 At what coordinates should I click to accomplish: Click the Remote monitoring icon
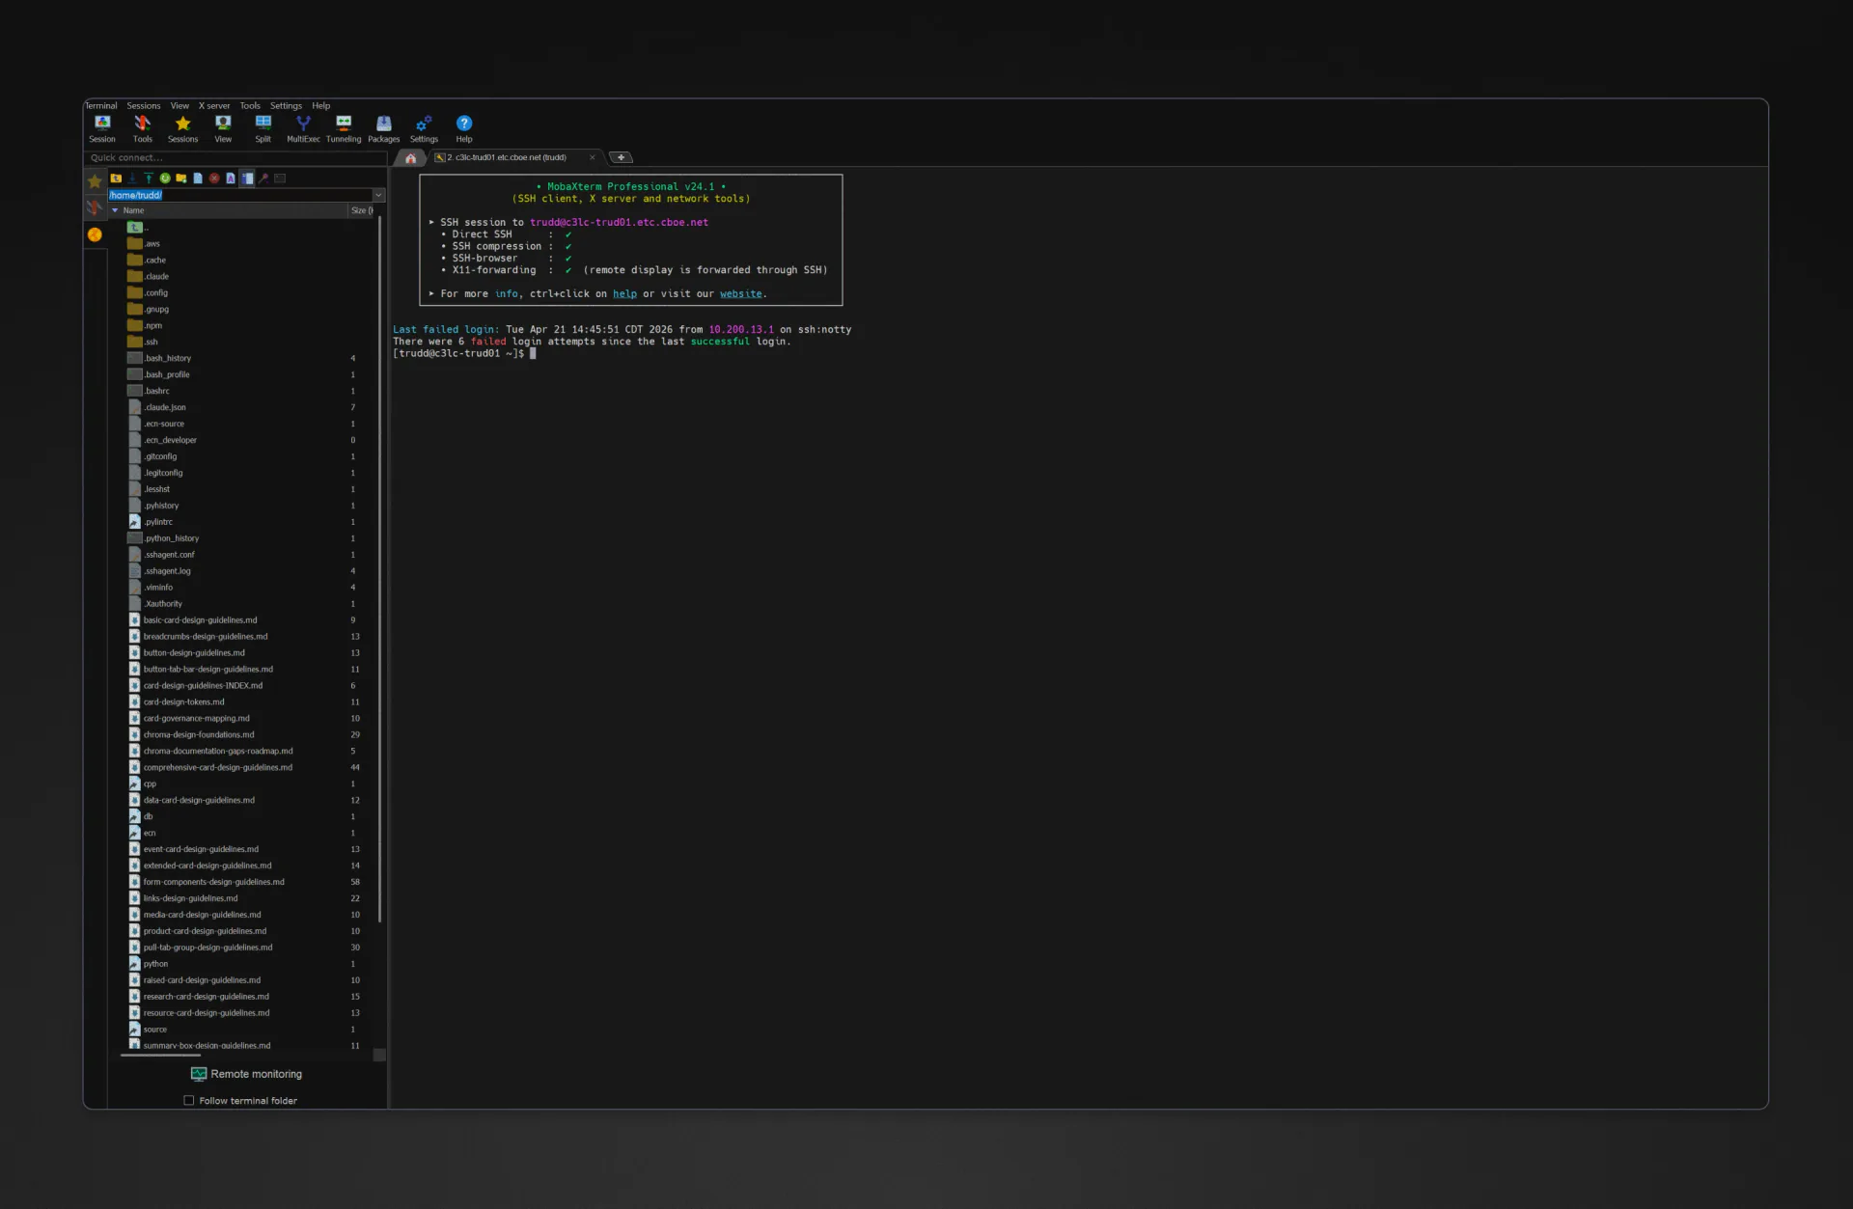199,1074
